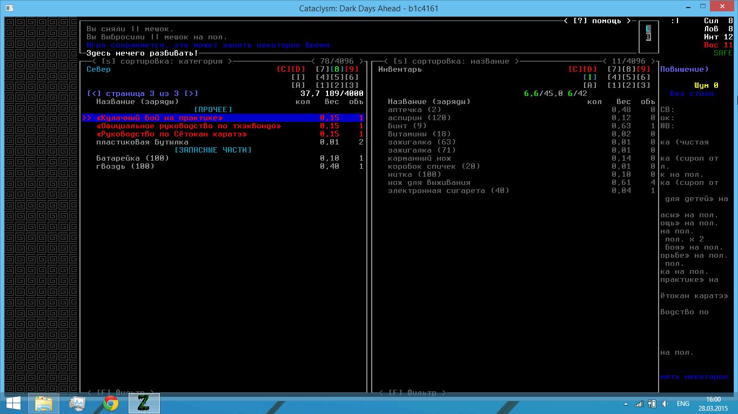Image resolution: width=738 pixels, height=414 pixels.
Task: Change right pane сортировка: название setting
Action: pos(452,61)
